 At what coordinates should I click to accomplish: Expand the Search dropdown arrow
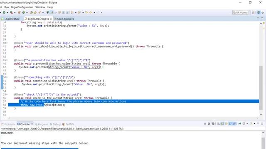(x=43, y=12)
